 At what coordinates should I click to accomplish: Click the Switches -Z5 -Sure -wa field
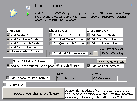click(x=105, y=78)
